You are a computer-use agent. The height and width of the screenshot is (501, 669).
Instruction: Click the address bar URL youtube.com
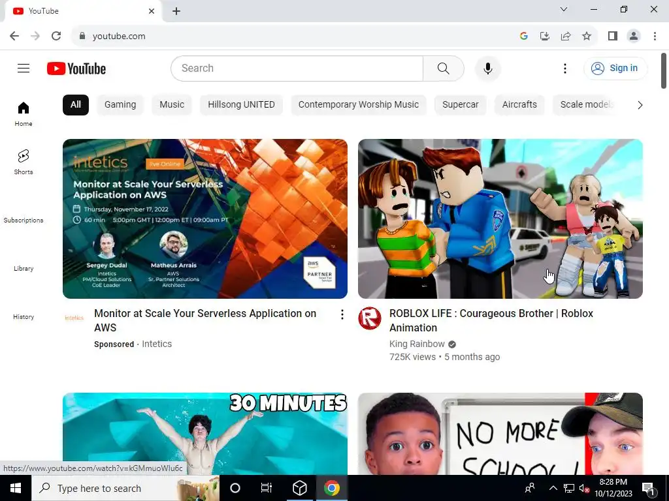click(119, 37)
